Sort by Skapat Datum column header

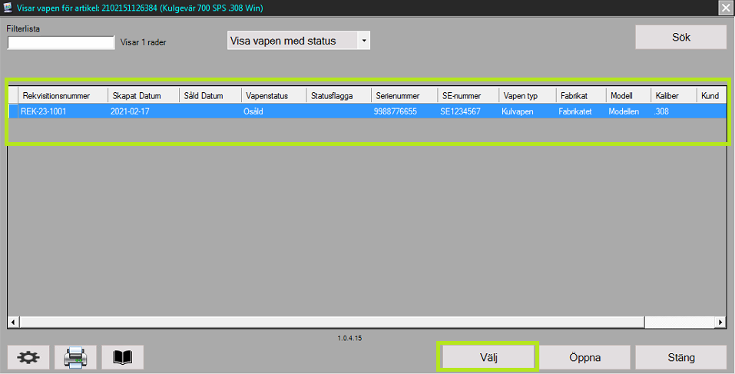tap(143, 96)
